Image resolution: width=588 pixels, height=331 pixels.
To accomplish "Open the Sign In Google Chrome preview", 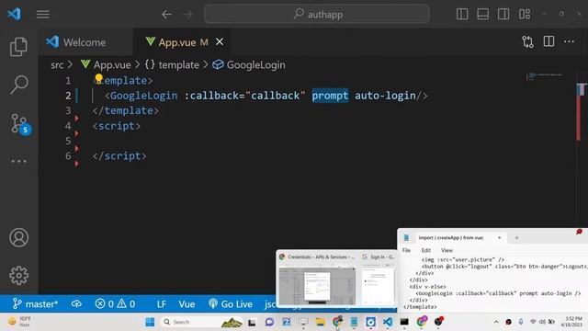I will click(x=378, y=279).
